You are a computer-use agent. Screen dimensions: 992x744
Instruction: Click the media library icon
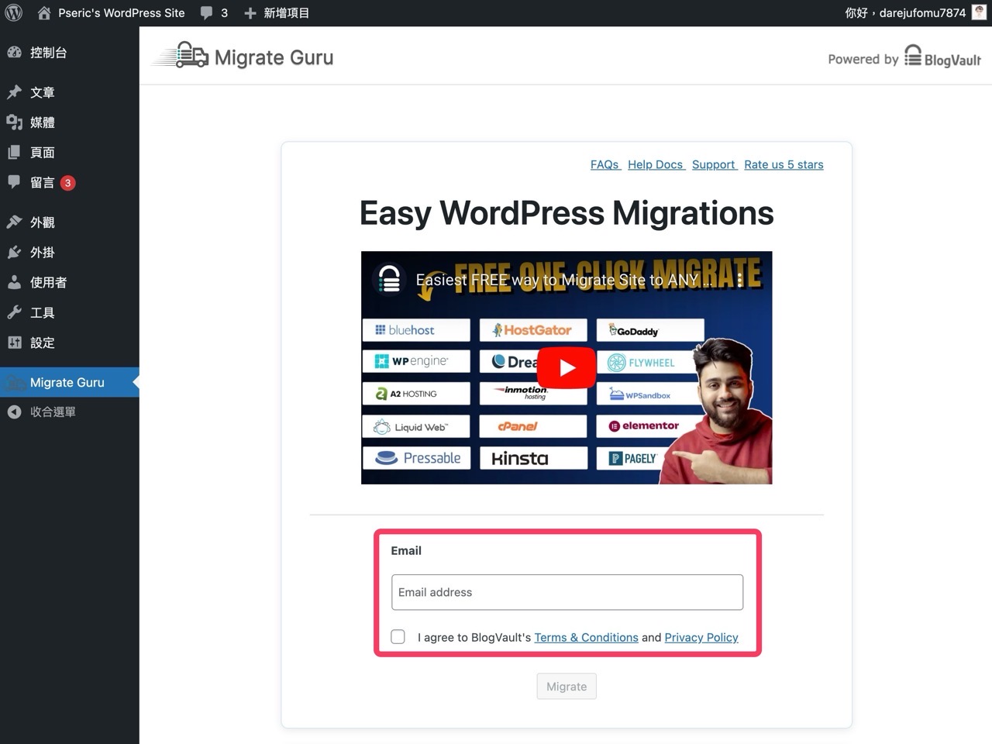point(15,122)
